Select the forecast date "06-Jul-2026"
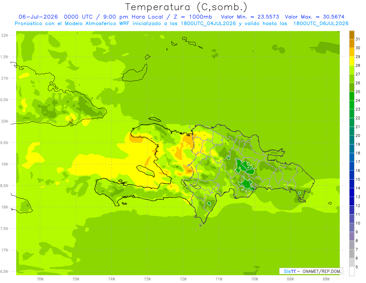366x283 pixels. point(38,17)
